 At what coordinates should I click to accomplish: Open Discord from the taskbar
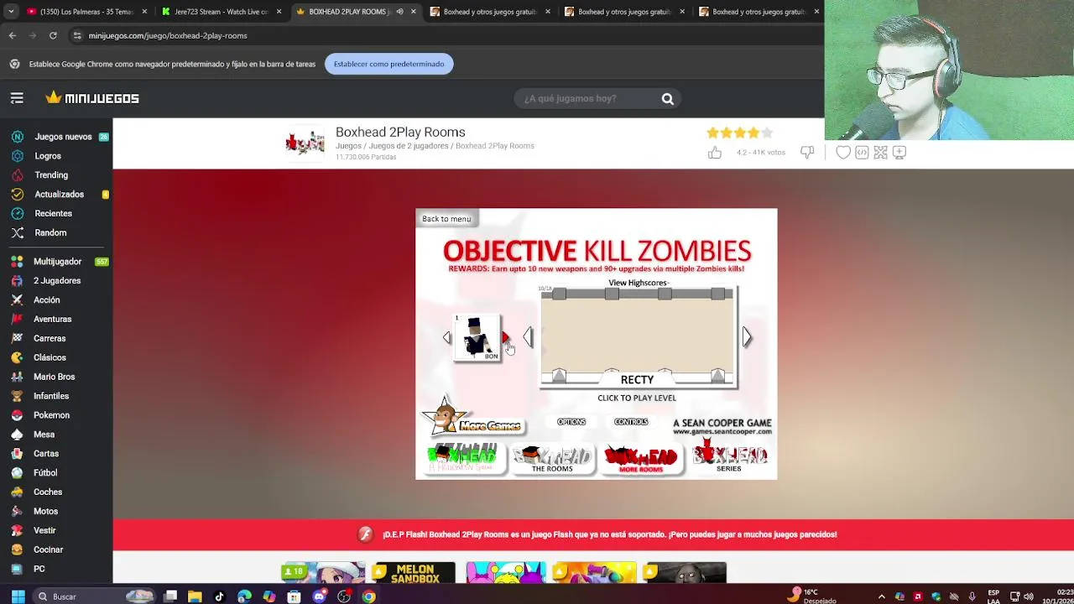coord(319,596)
